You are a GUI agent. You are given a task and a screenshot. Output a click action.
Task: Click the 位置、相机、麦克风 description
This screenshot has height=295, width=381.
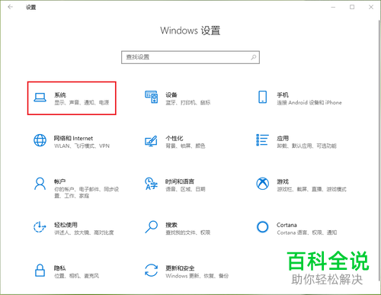pos(77,276)
